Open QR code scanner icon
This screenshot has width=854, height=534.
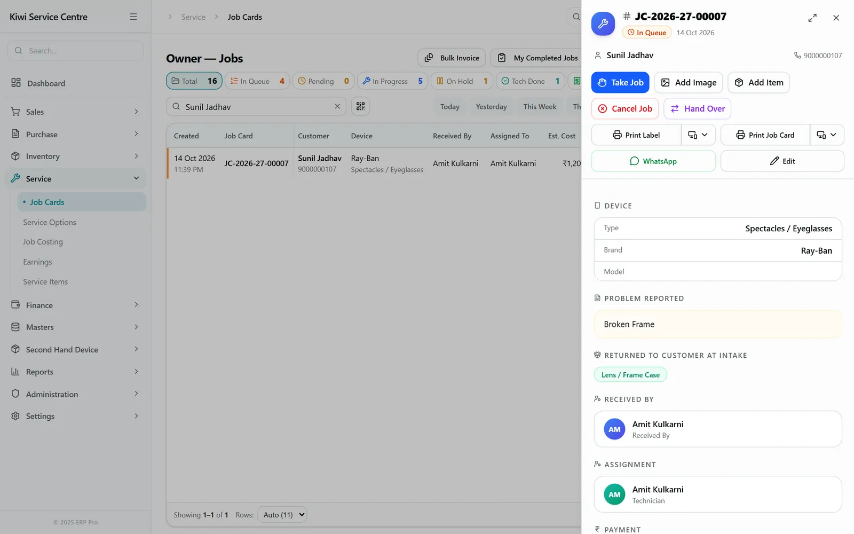point(361,106)
